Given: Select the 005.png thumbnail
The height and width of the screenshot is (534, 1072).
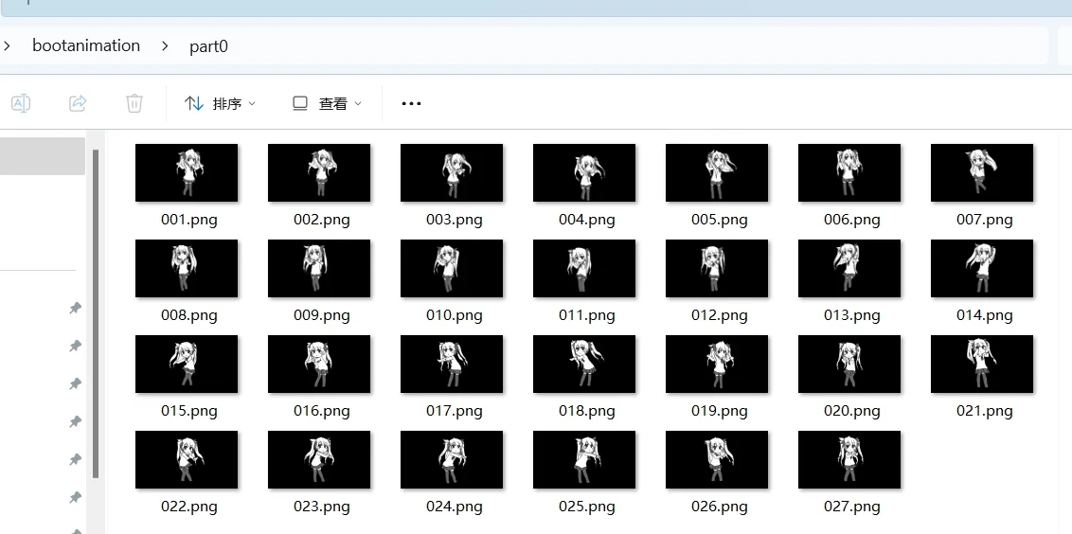Looking at the screenshot, I should pyautogui.click(x=717, y=172).
